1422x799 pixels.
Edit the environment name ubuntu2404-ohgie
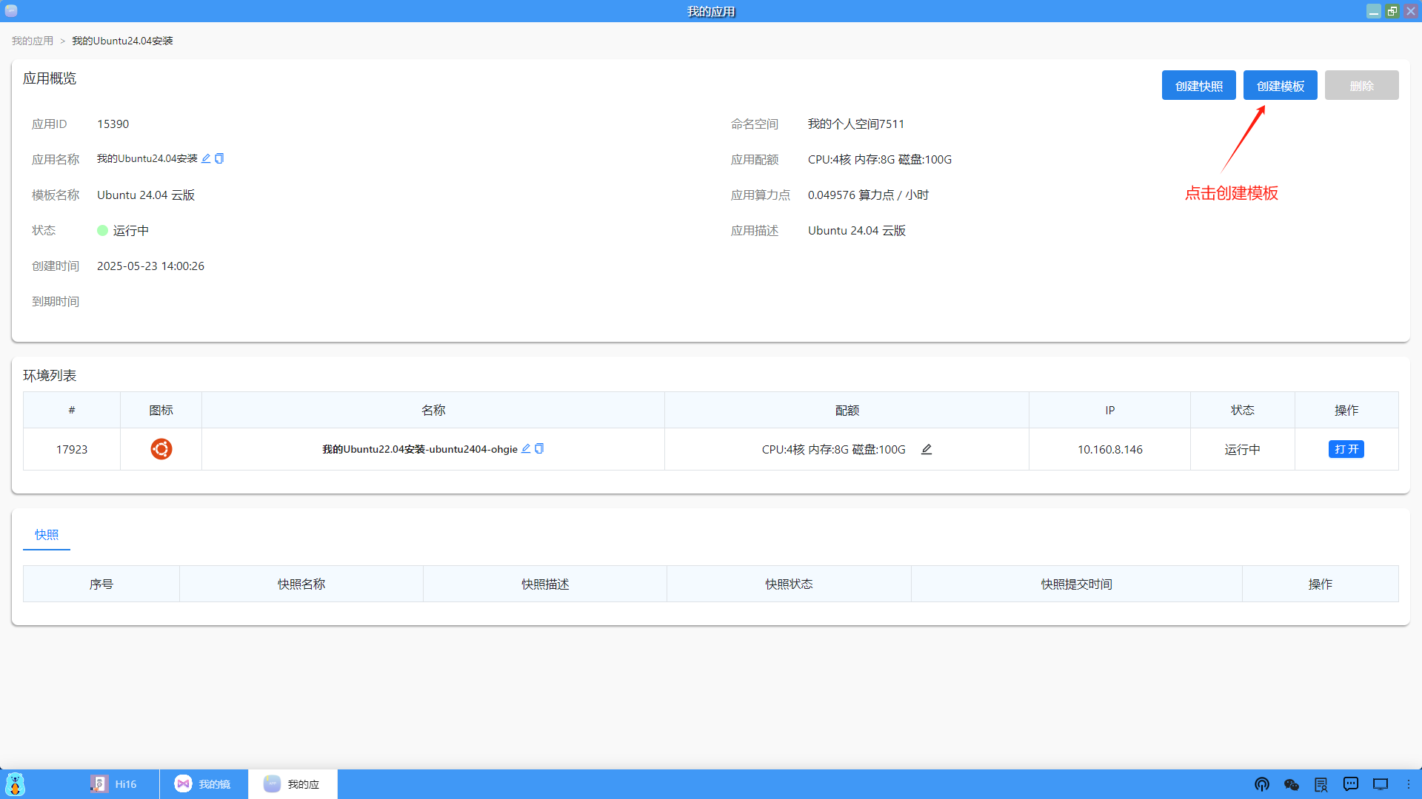(x=525, y=448)
